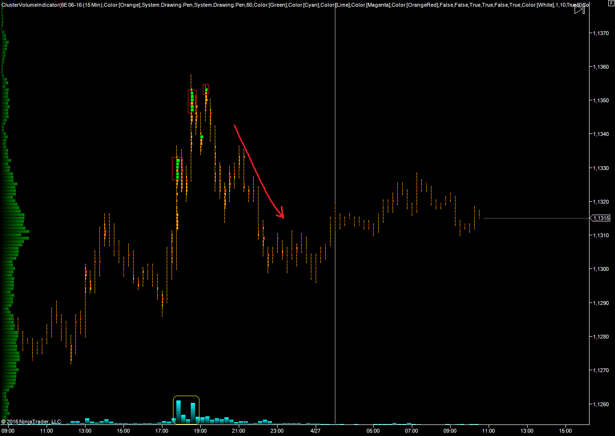Image resolution: width=615 pixels, height=436 pixels.
Task: Click the 1,1310 price axis label
Action: 601,235
